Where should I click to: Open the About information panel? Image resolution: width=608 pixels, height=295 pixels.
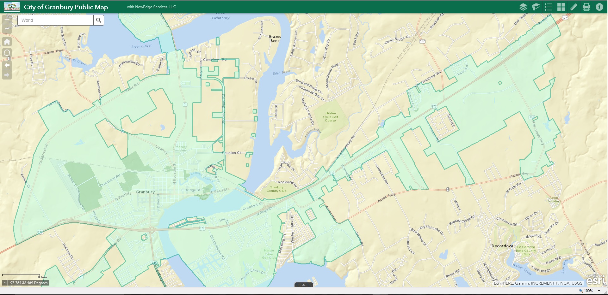click(599, 7)
